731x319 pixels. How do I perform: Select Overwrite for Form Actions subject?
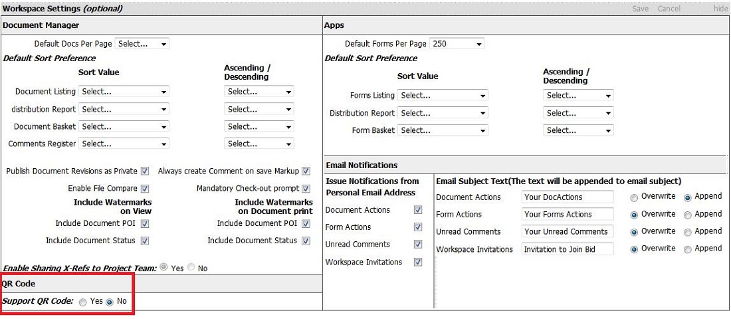point(634,215)
